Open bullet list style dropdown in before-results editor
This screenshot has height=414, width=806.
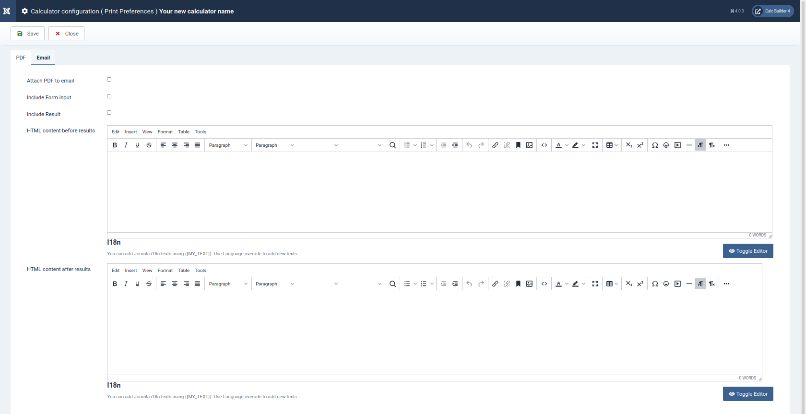pyautogui.click(x=415, y=145)
